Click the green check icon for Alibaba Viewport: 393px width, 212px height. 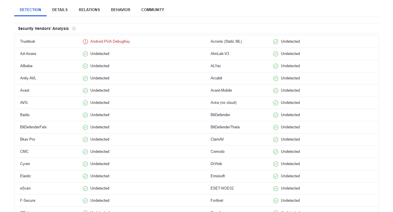click(x=85, y=66)
